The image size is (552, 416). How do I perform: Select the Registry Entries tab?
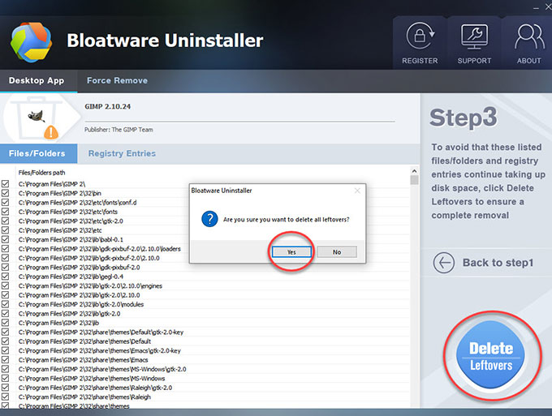click(122, 154)
